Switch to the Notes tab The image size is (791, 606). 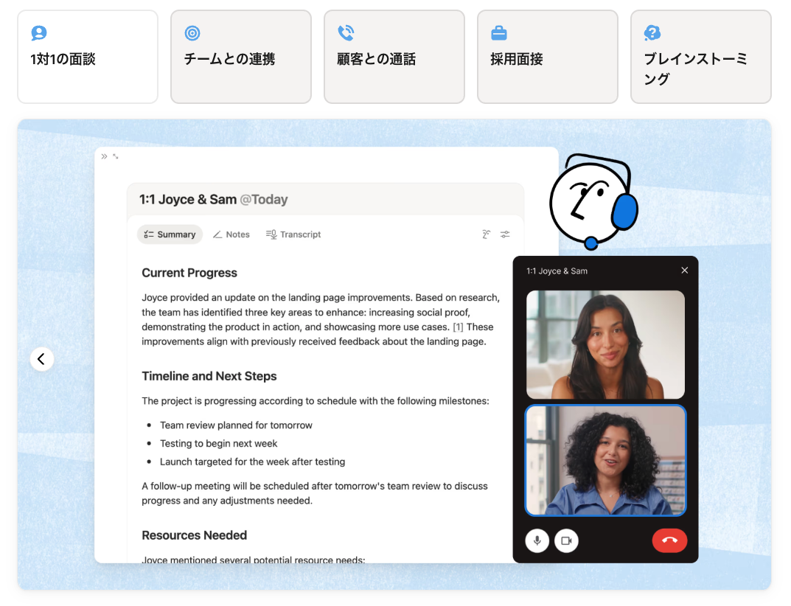click(x=231, y=234)
